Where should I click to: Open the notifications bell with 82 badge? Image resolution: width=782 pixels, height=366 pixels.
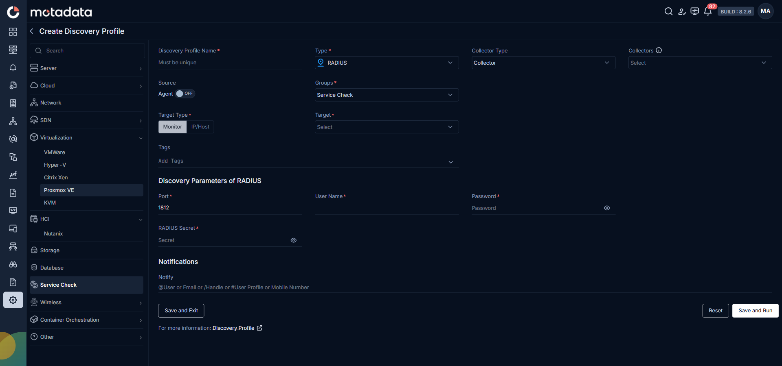point(708,11)
